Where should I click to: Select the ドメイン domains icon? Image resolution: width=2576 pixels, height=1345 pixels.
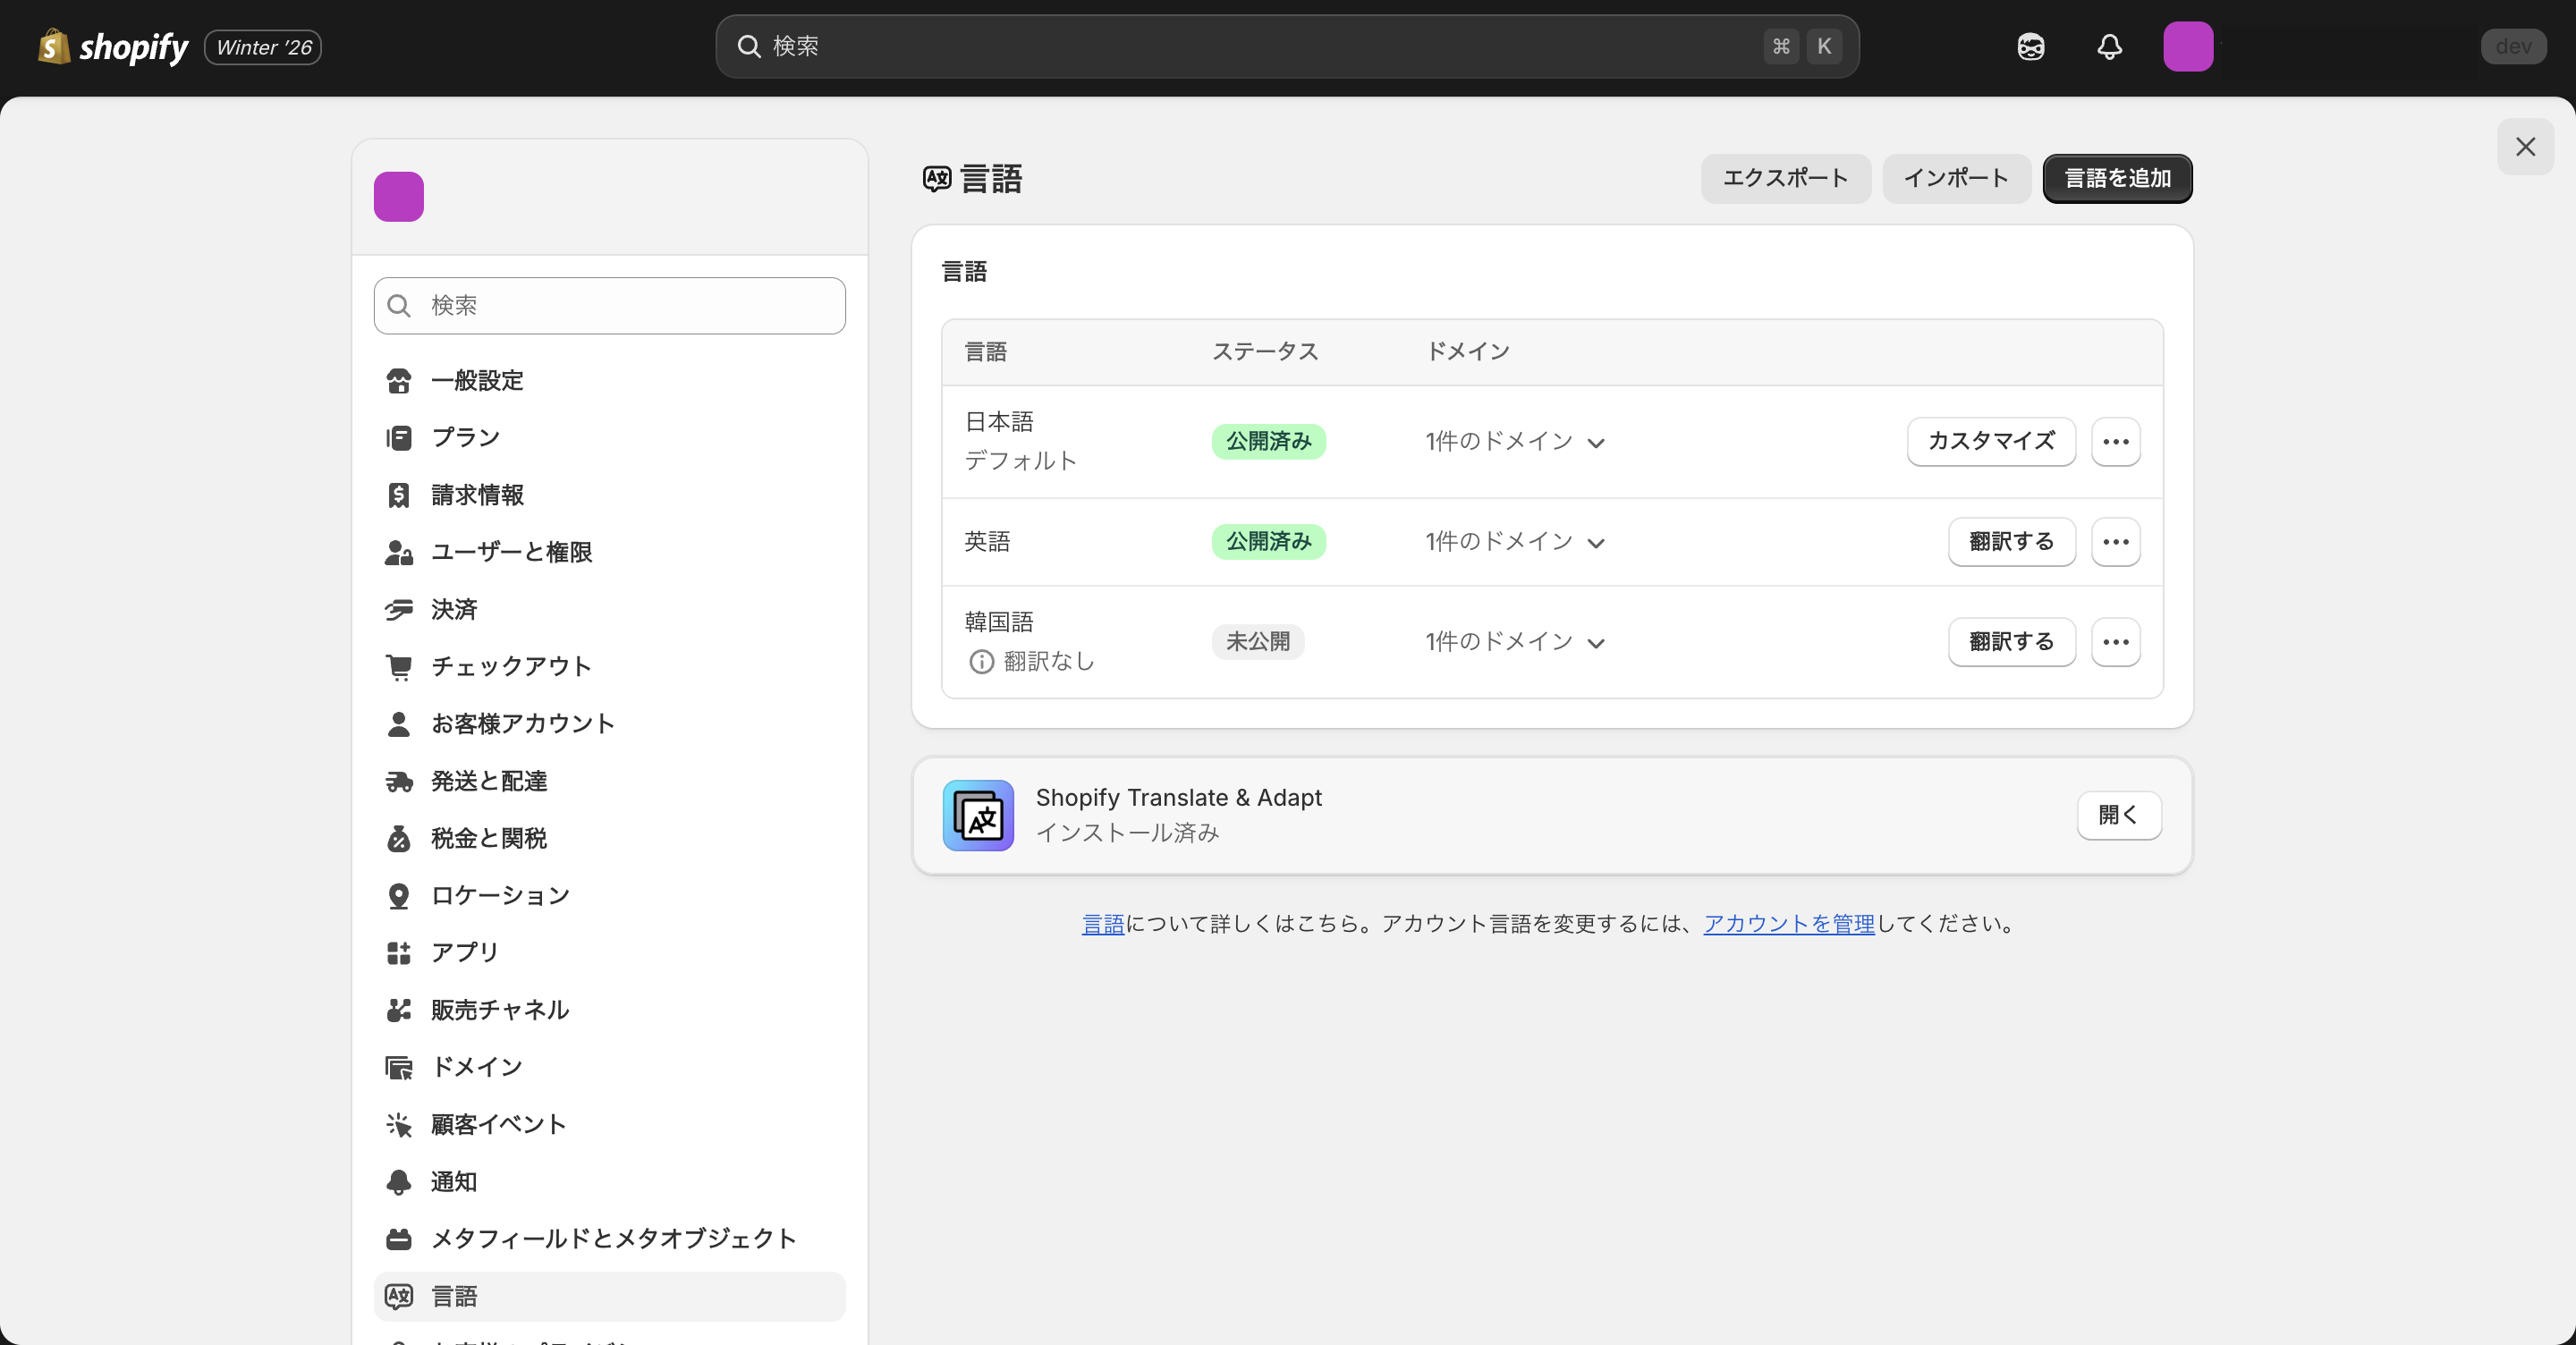[x=399, y=1066]
